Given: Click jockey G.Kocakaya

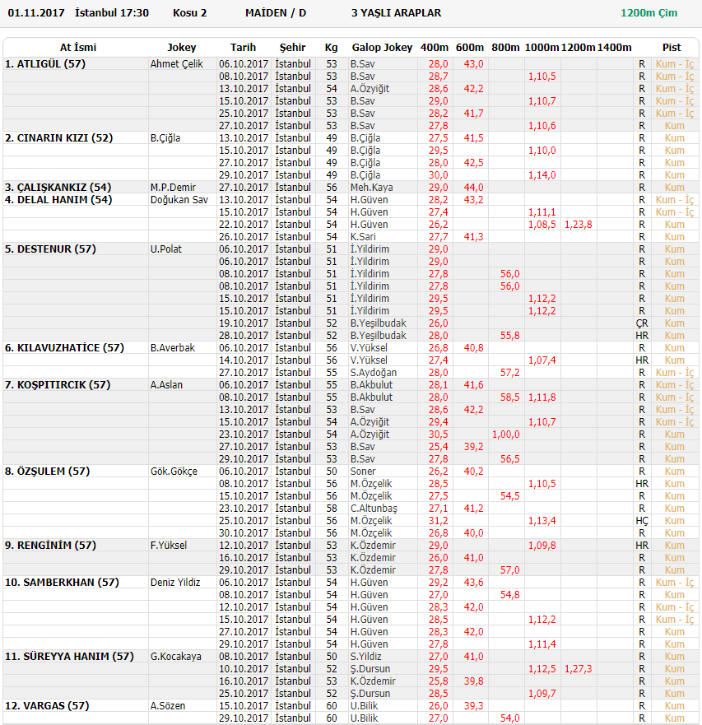Looking at the screenshot, I should coord(176,656).
